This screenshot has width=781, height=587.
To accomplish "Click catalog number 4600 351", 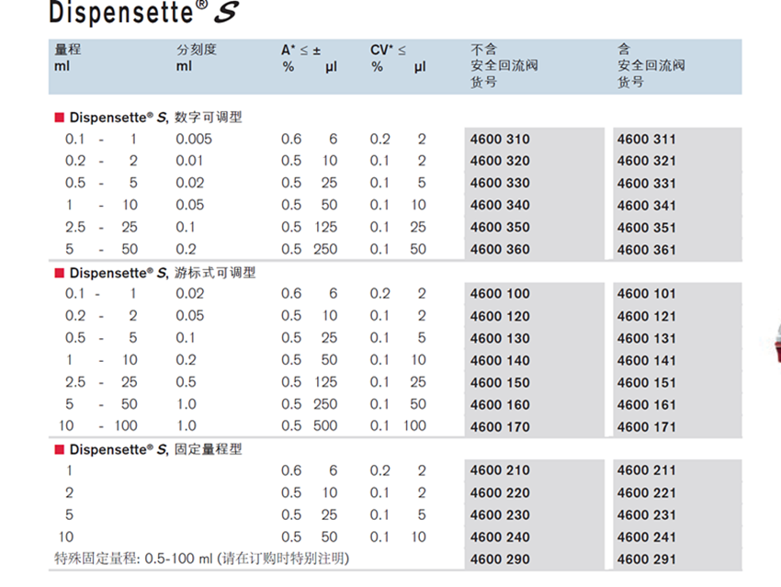I will tap(647, 228).
